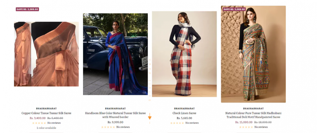Click star rating under Handloom Blue saree
Viewport: 317px width, 133px height.
108,127
